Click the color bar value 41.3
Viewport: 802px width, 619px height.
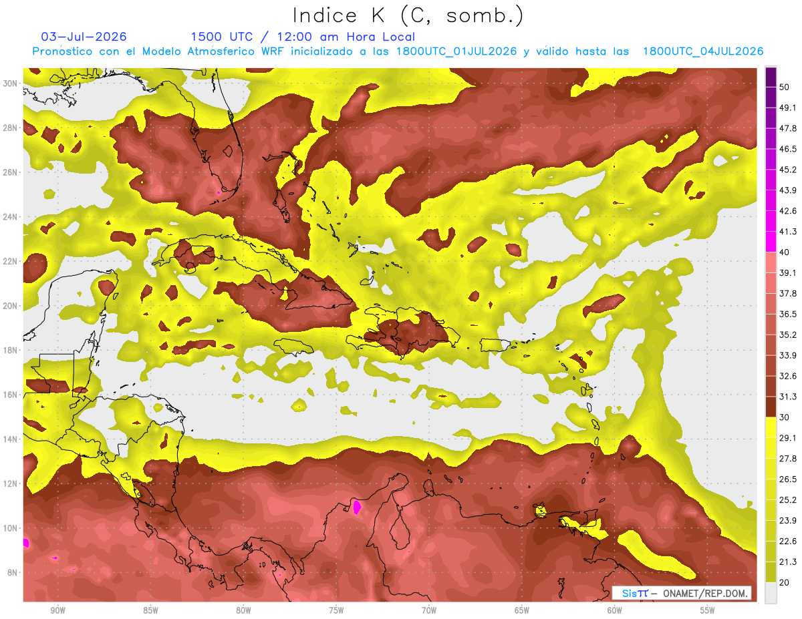[788, 232]
